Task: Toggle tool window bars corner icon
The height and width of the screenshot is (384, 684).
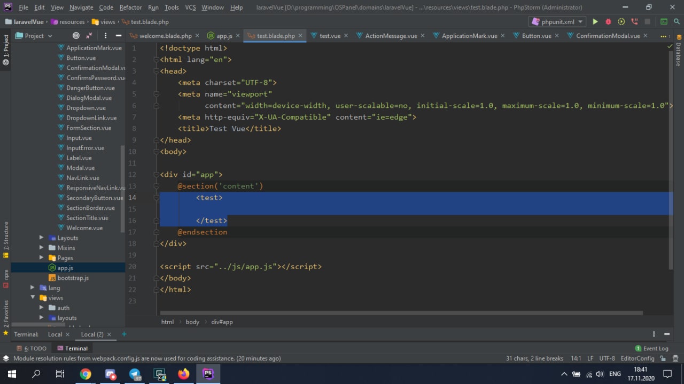Action: 6,358
